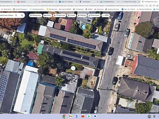159x119 pixels.
Task: Open Gmail from the shelf
Action: pyautogui.click(x=70, y=116)
